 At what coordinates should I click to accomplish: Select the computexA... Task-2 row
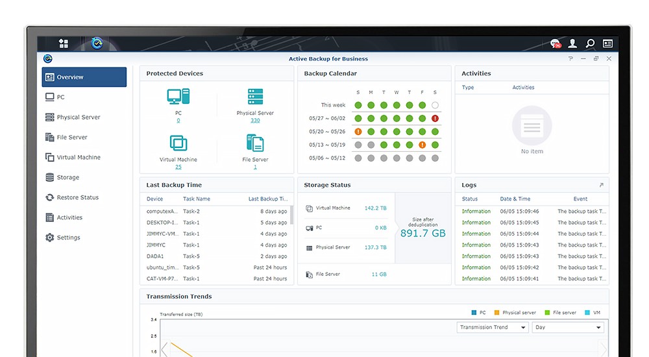(x=217, y=211)
